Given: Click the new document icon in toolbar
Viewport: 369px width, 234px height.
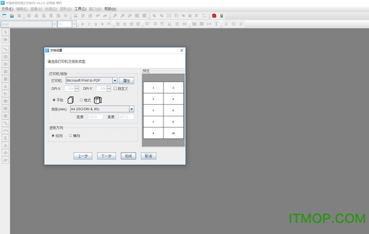Looking at the screenshot, I should [x=4, y=16].
